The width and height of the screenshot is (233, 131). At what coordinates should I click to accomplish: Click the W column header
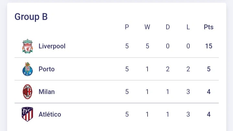click(147, 27)
